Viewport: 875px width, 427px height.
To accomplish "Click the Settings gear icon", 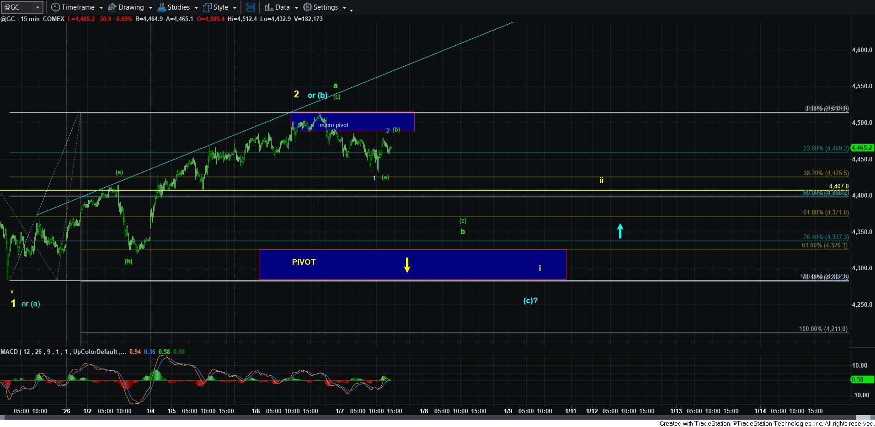I will click(308, 7).
